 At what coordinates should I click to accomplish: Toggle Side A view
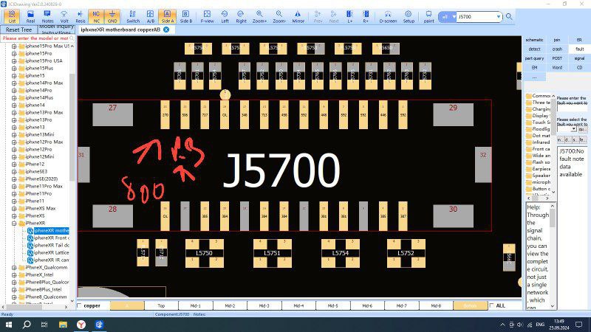tap(168, 16)
